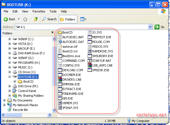Open the Back history dropdown arrow
The height and width of the screenshot is (125, 170).
[19, 19]
